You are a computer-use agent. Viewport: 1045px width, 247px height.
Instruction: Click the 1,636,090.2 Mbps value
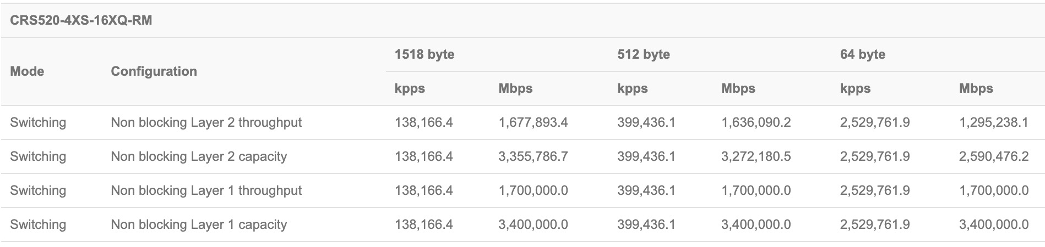click(x=756, y=122)
